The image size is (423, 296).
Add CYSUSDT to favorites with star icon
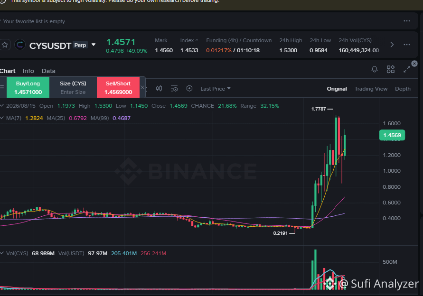pyautogui.click(x=5, y=45)
